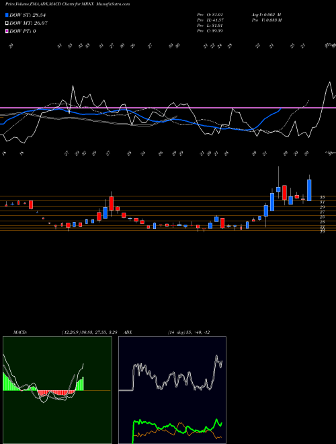The image size is (336, 444).
Task: Click the 33 price axis label
Action: [322, 197]
